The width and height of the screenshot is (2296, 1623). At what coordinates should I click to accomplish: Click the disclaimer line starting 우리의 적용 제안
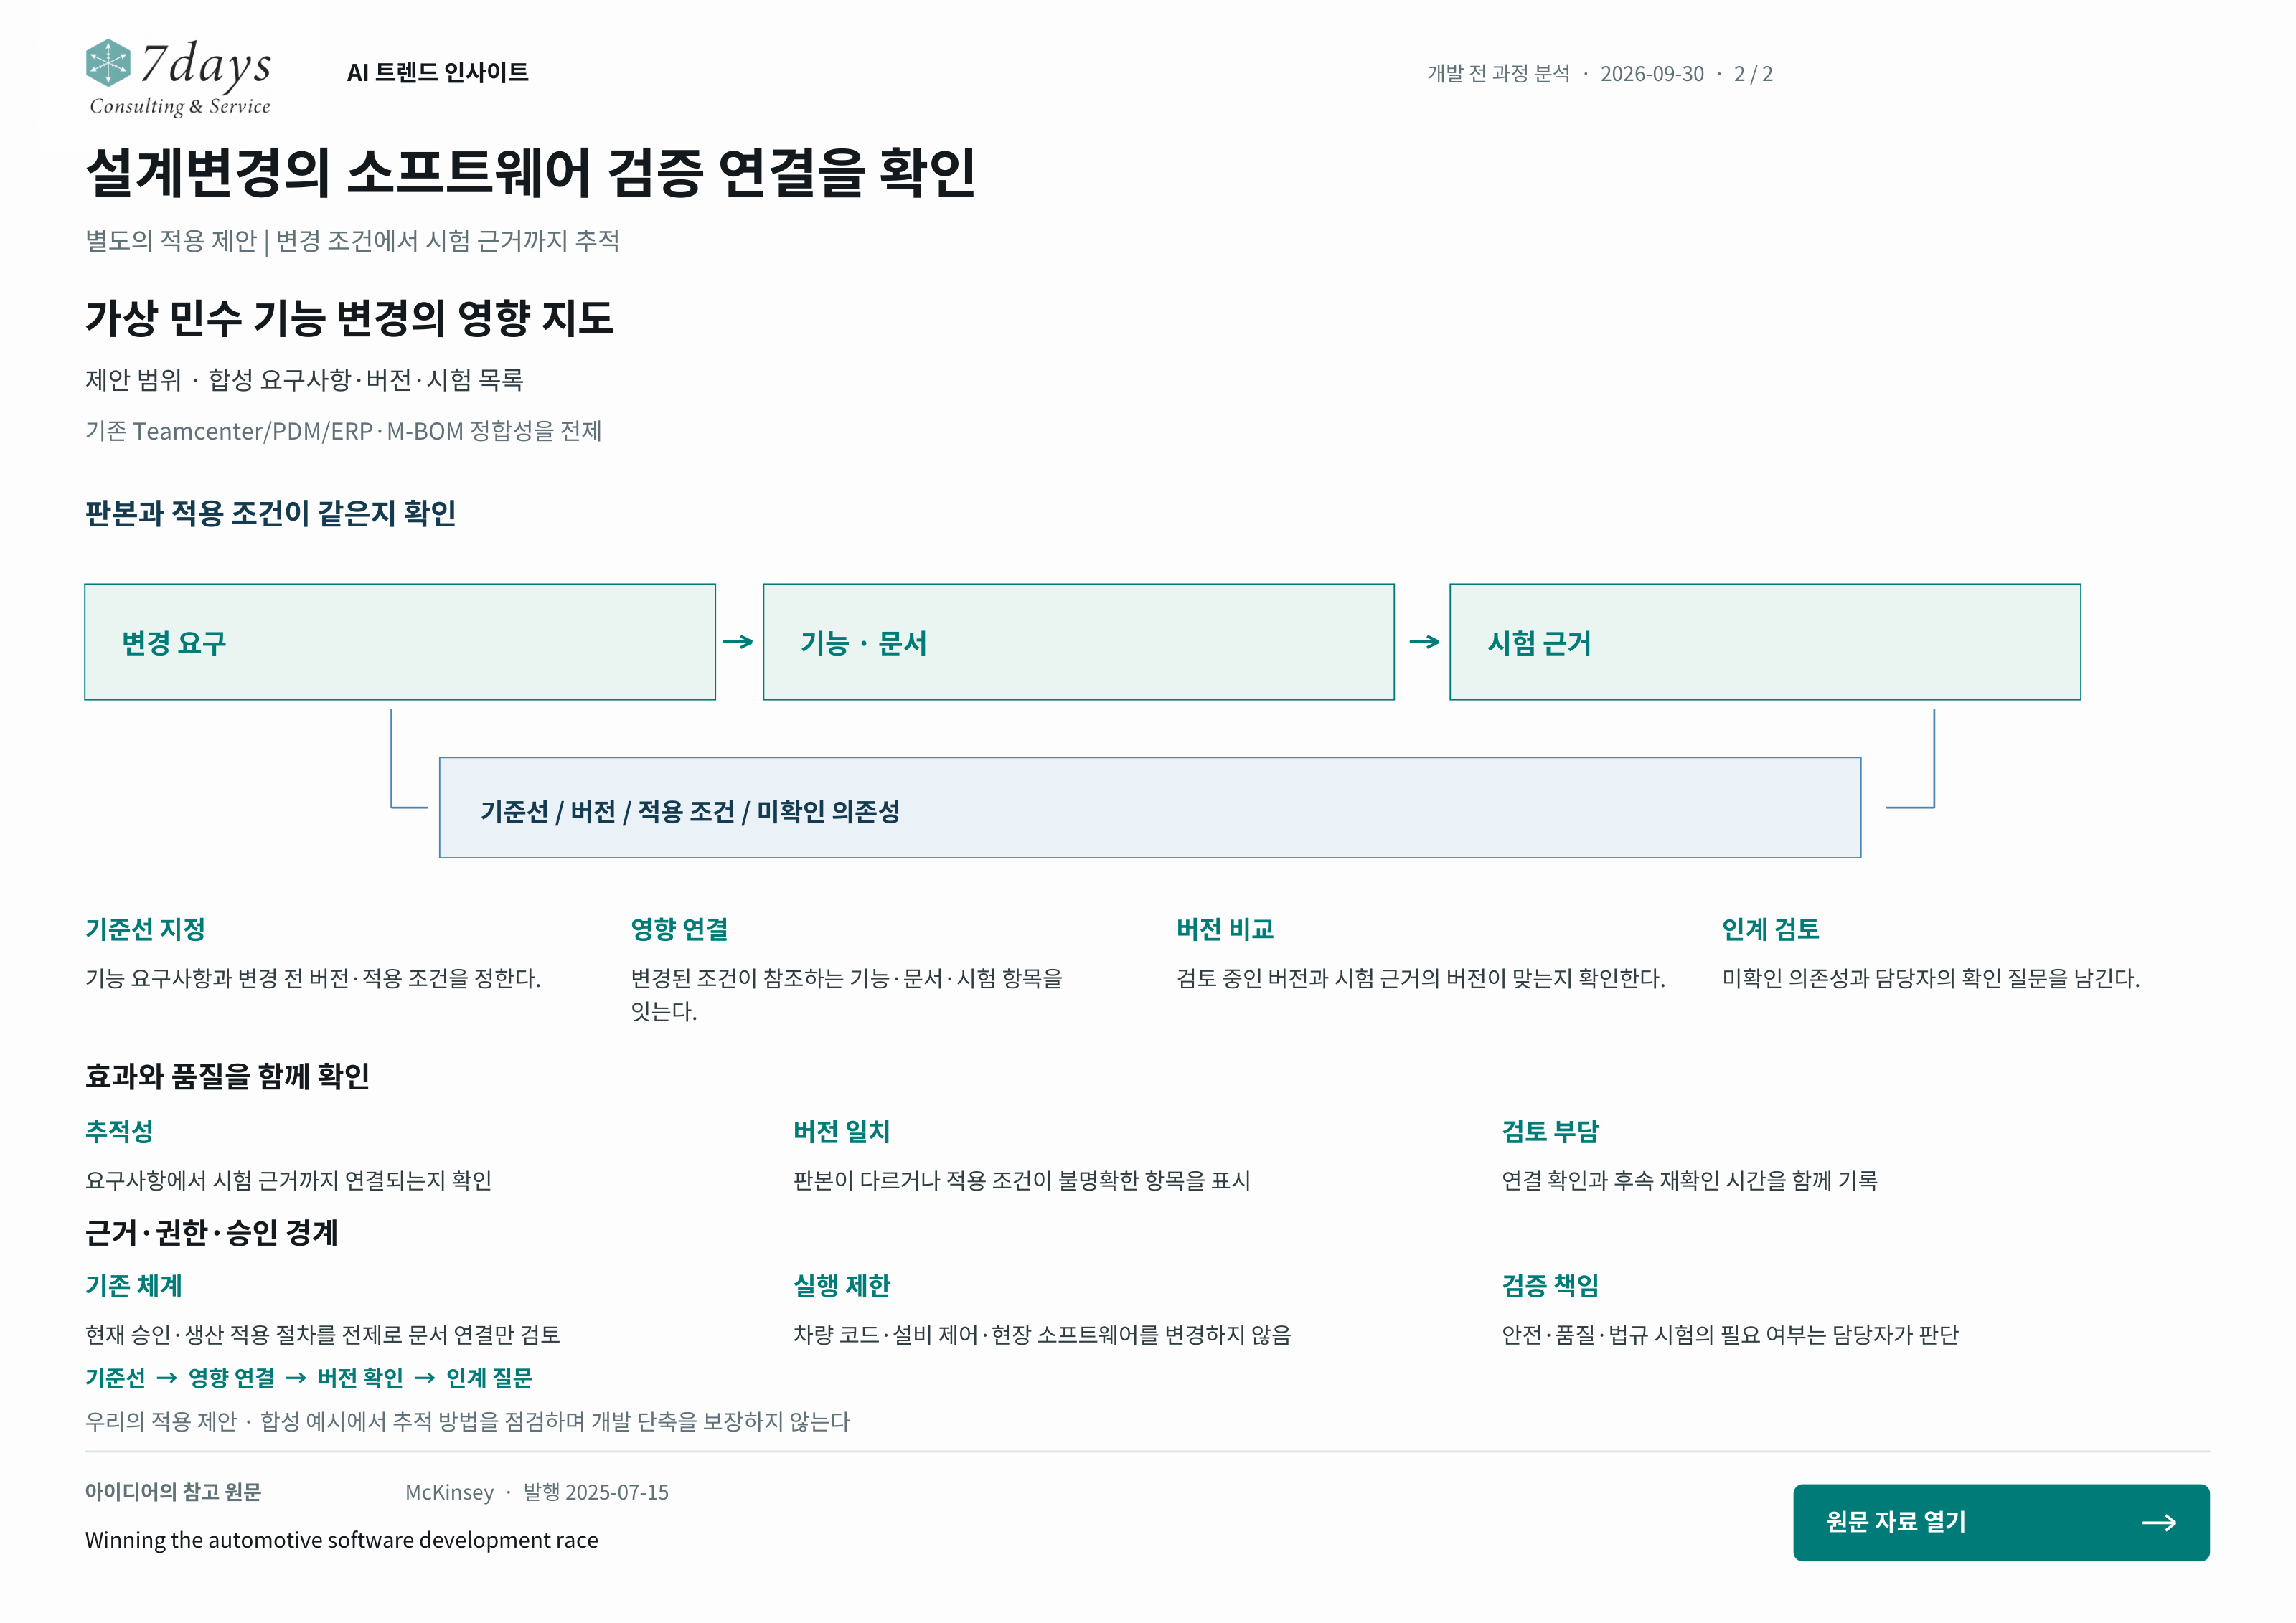click(467, 1421)
